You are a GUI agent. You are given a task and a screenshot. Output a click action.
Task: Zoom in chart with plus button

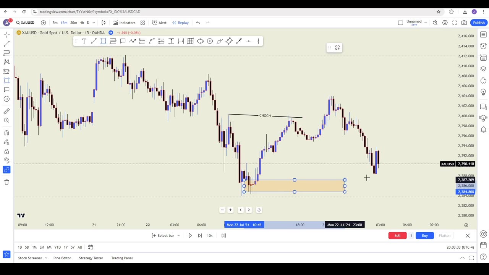point(230,210)
